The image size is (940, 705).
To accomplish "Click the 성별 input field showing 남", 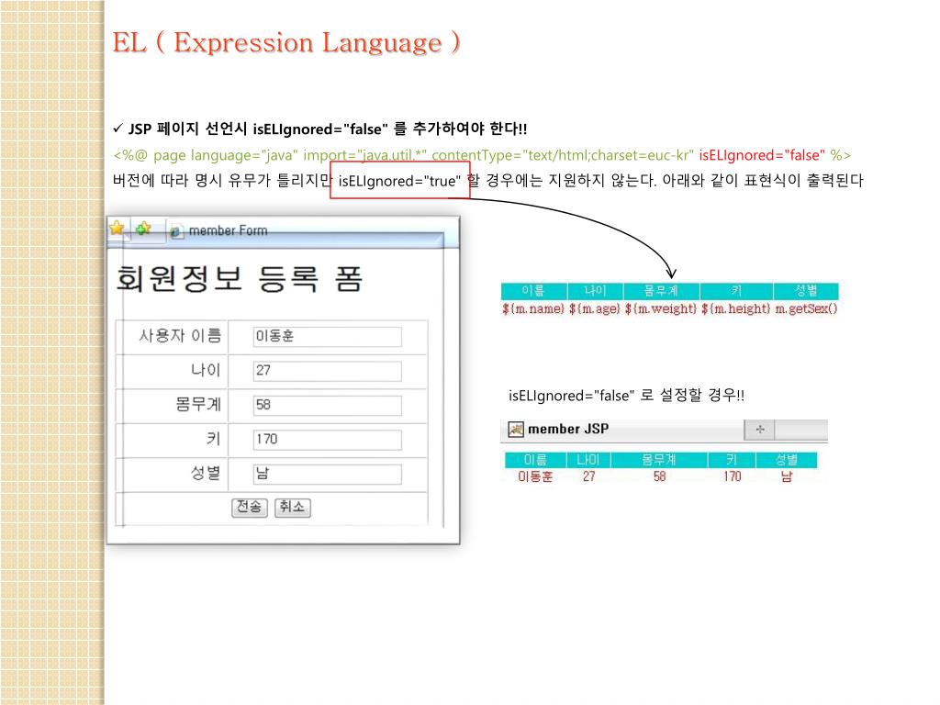I will [x=328, y=475].
